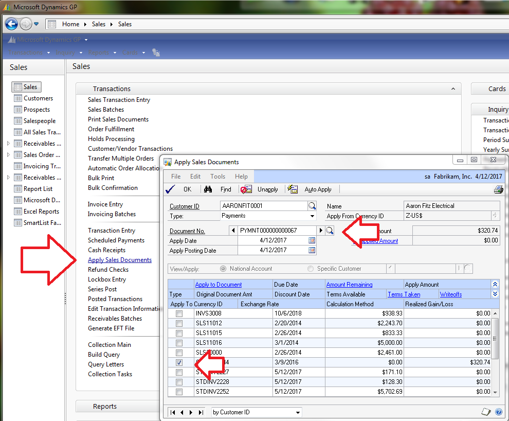This screenshot has height=421, width=509.
Task: Open the by Customer ID sort dropdown
Action: point(298,412)
